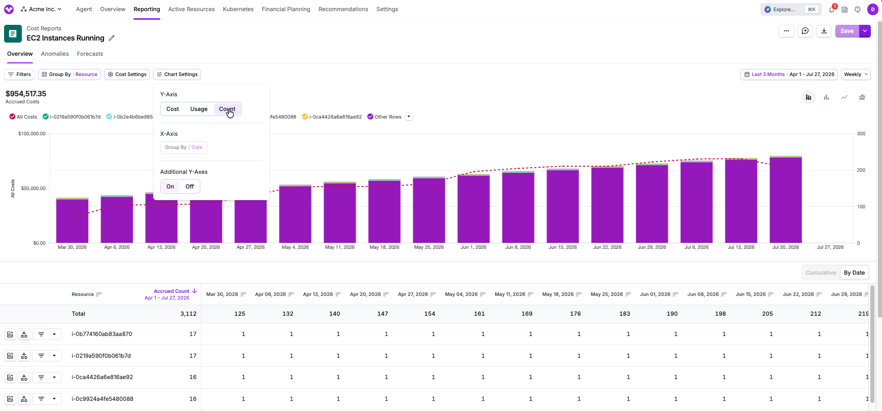Turn Additional Y-Axes Off

point(190,186)
